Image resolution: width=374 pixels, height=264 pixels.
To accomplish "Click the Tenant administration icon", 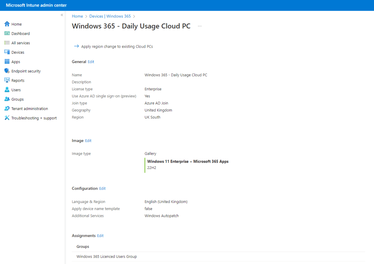I will (7, 109).
